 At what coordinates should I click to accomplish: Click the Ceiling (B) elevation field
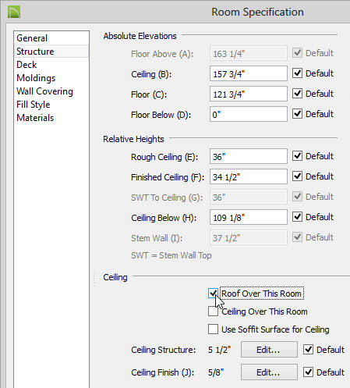(249, 73)
